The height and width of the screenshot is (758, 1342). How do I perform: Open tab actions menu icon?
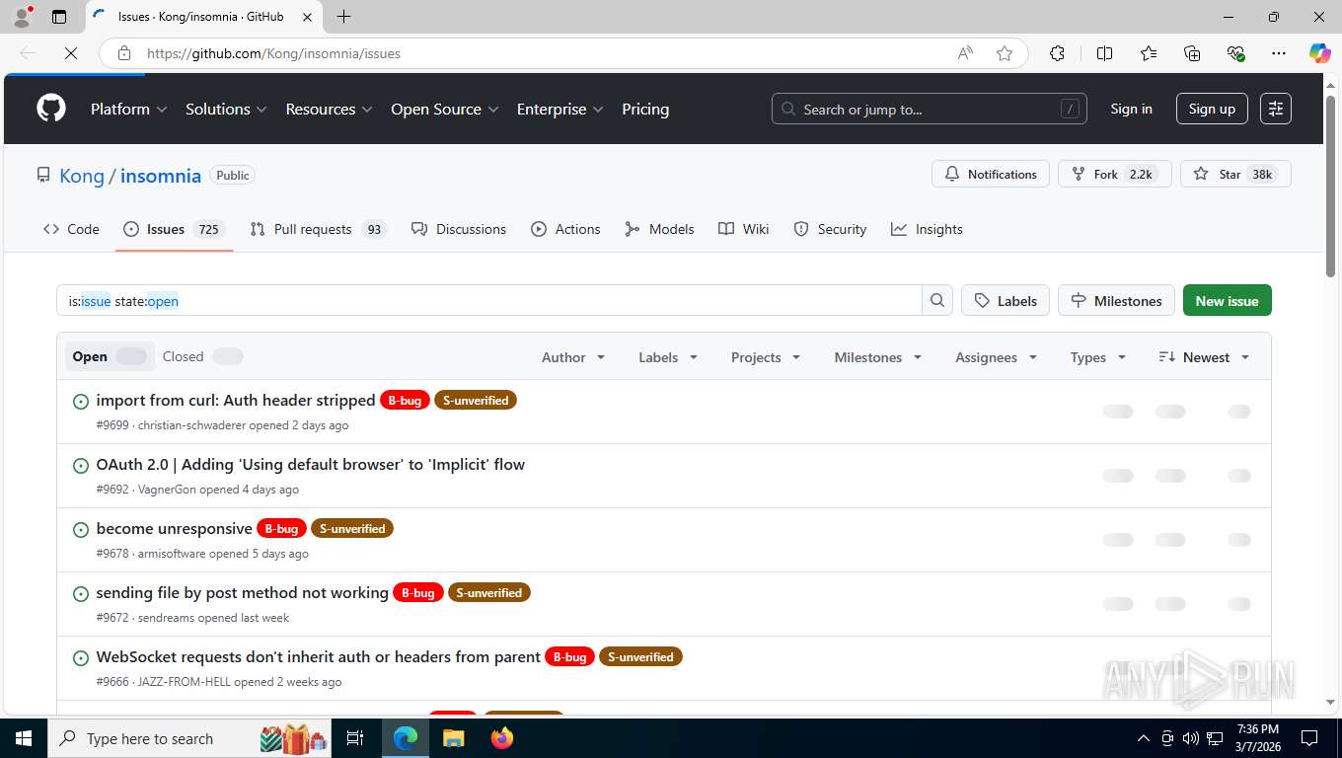click(59, 17)
